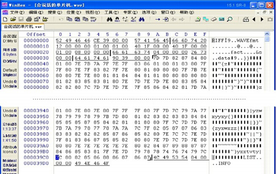Click the Default entry in info panel
The image size is (276, 174).
pyautogui.click(x=10, y=70)
